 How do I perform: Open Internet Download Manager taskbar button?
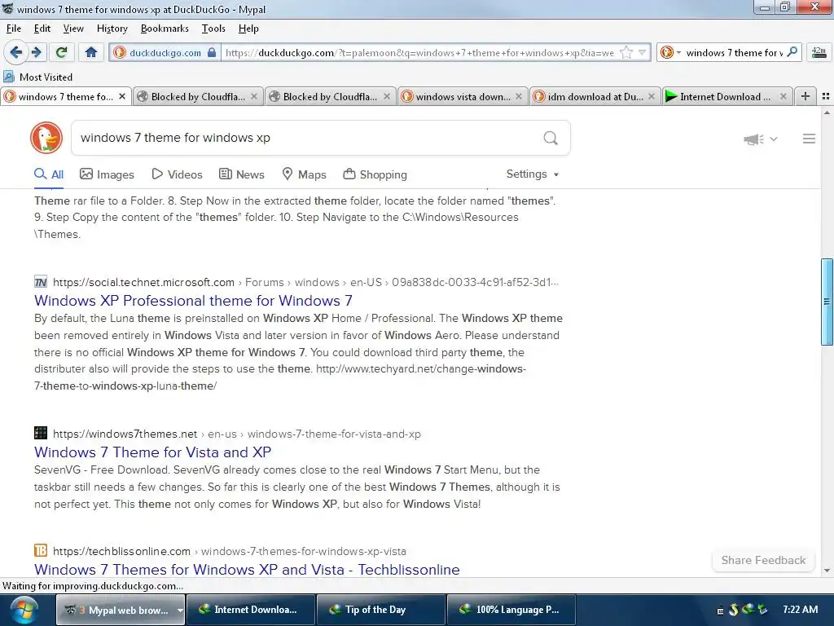[x=251, y=610]
